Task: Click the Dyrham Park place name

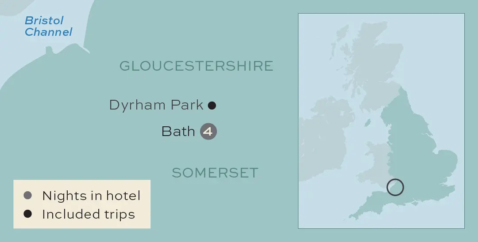Action: [156, 105]
